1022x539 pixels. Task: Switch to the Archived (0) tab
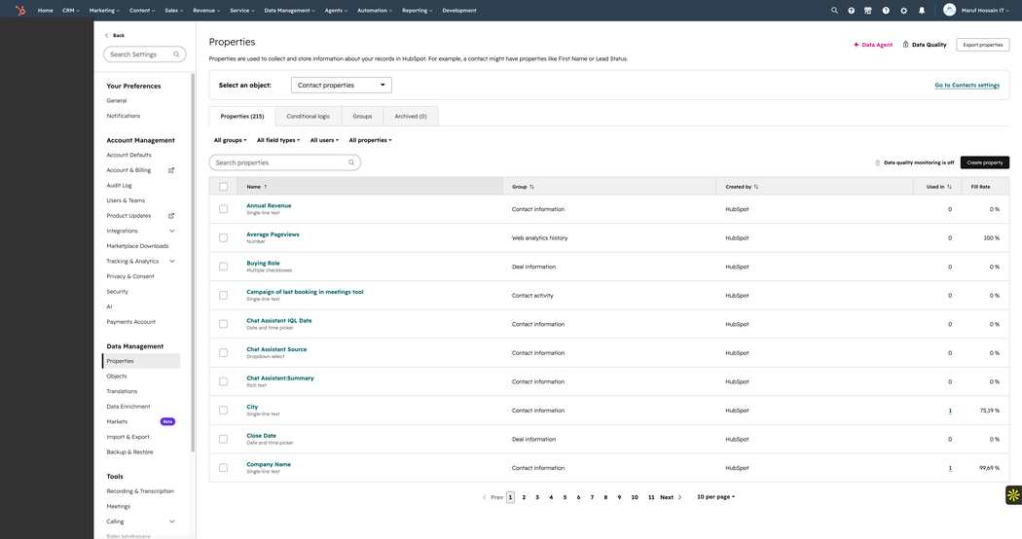click(411, 116)
